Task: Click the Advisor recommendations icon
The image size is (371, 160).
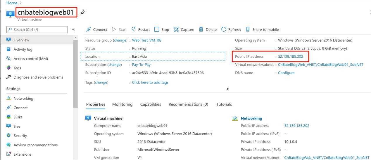Action: (8, 145)
